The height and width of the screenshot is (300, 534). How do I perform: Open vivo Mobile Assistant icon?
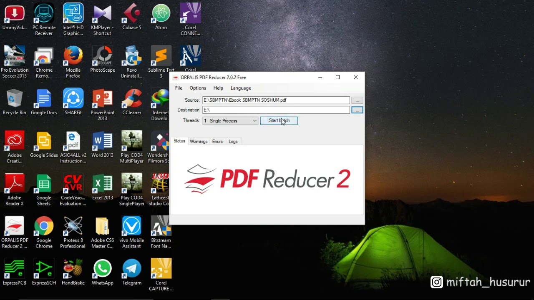pos(132,232)
